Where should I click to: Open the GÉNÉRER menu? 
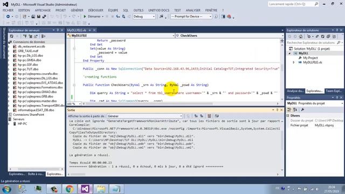[77, 10]
